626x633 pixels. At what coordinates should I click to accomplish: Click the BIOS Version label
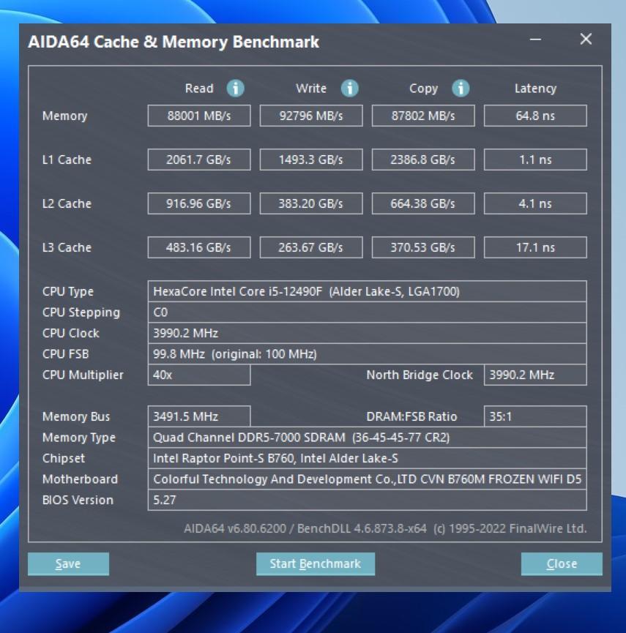pos(78,501)
